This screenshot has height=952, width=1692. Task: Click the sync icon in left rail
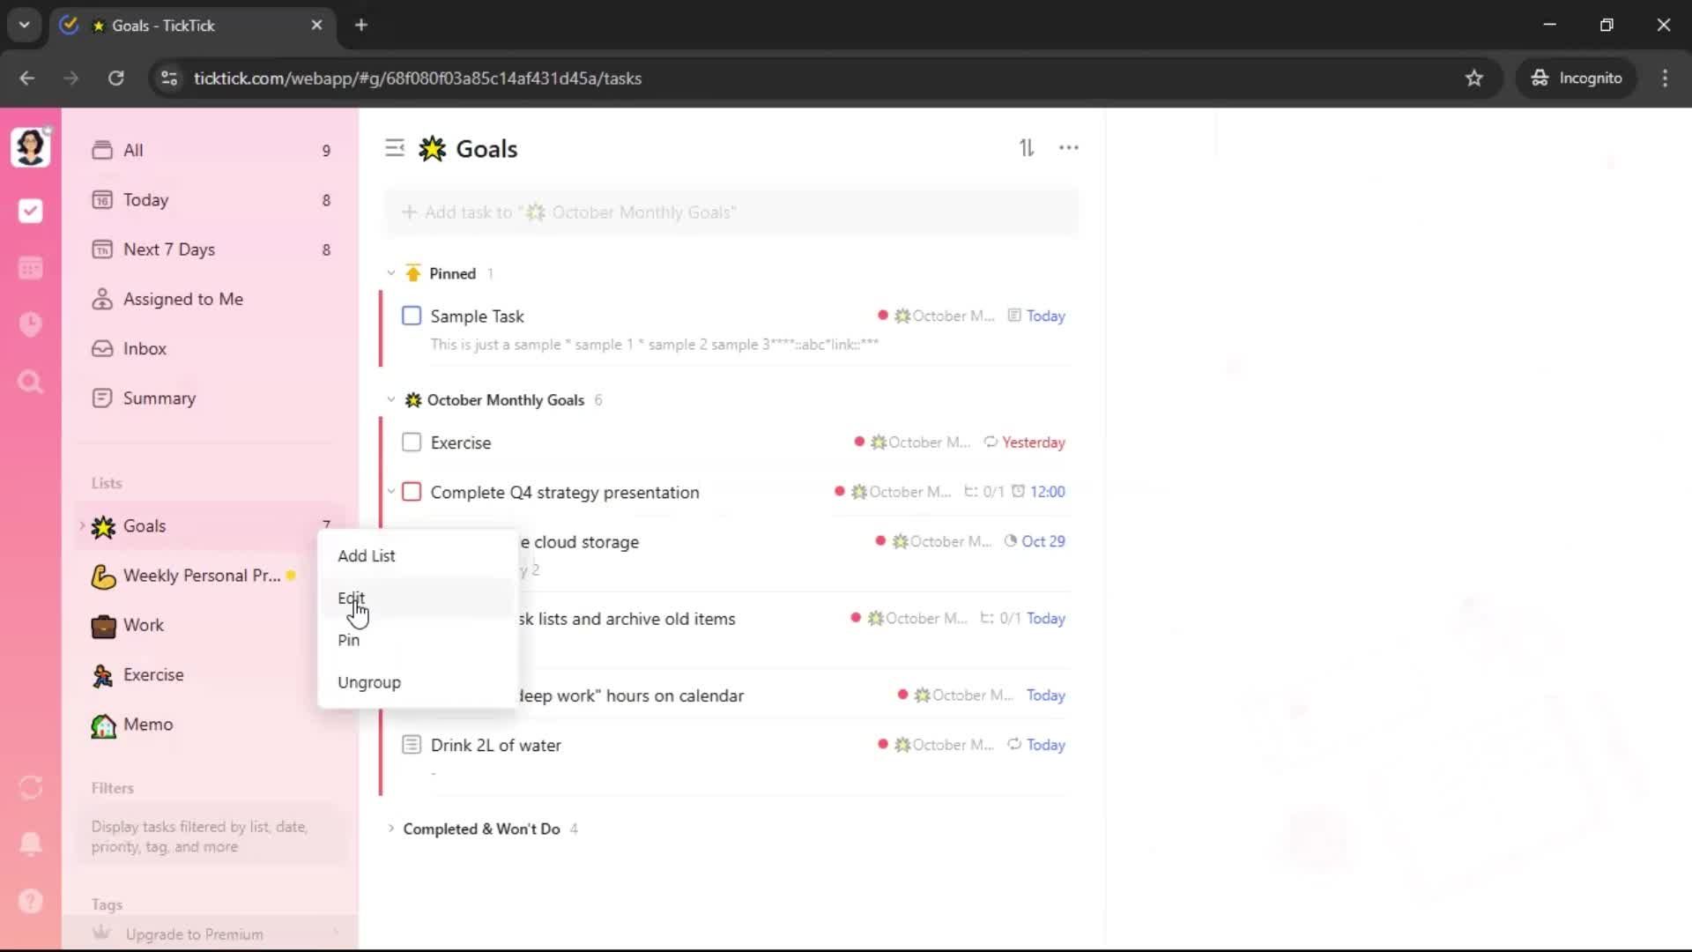[30, 787]
